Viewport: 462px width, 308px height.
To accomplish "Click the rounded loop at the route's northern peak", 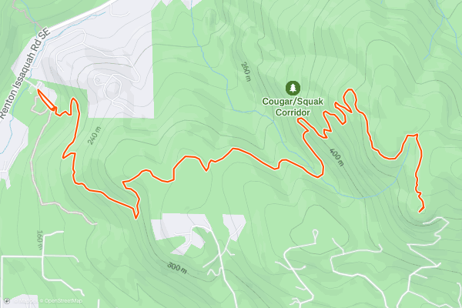I will tap(350, 93).
